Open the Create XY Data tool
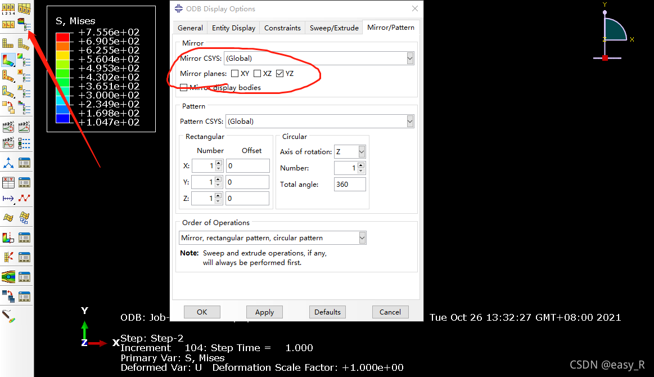654x377 pixels. pyautogui.click(x=8, y=182)
